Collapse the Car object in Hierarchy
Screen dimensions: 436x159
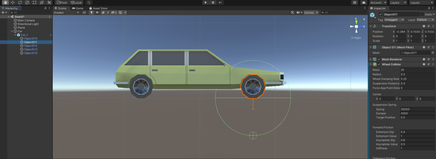(12, 31)
